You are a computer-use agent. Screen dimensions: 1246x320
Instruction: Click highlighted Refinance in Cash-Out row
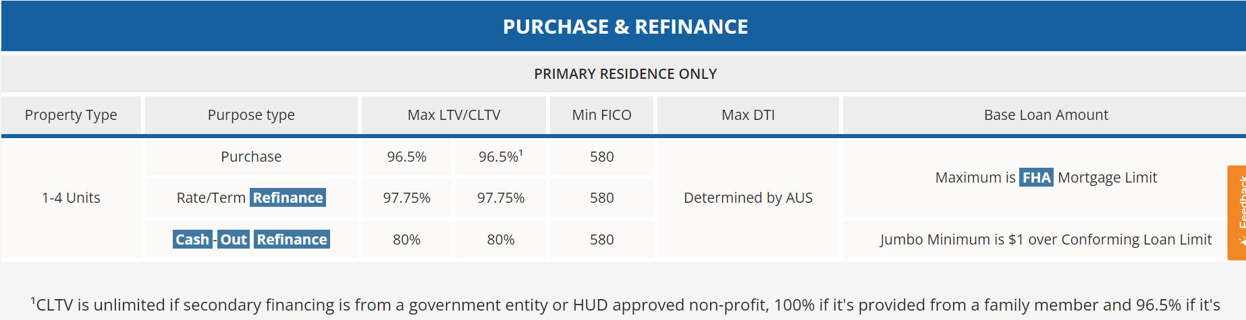tap(292, 239)
